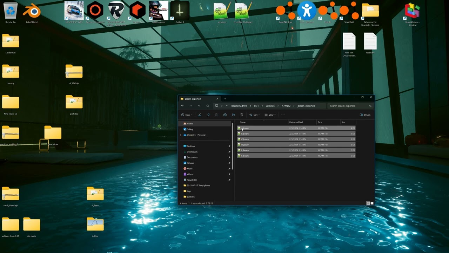Sort by the Type column header
The image size is (449, 253).
pos(328,122)
